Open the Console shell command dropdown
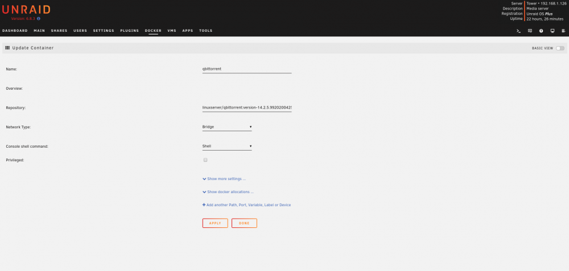The height and width of the screenshot is (271, 569). 227,147
